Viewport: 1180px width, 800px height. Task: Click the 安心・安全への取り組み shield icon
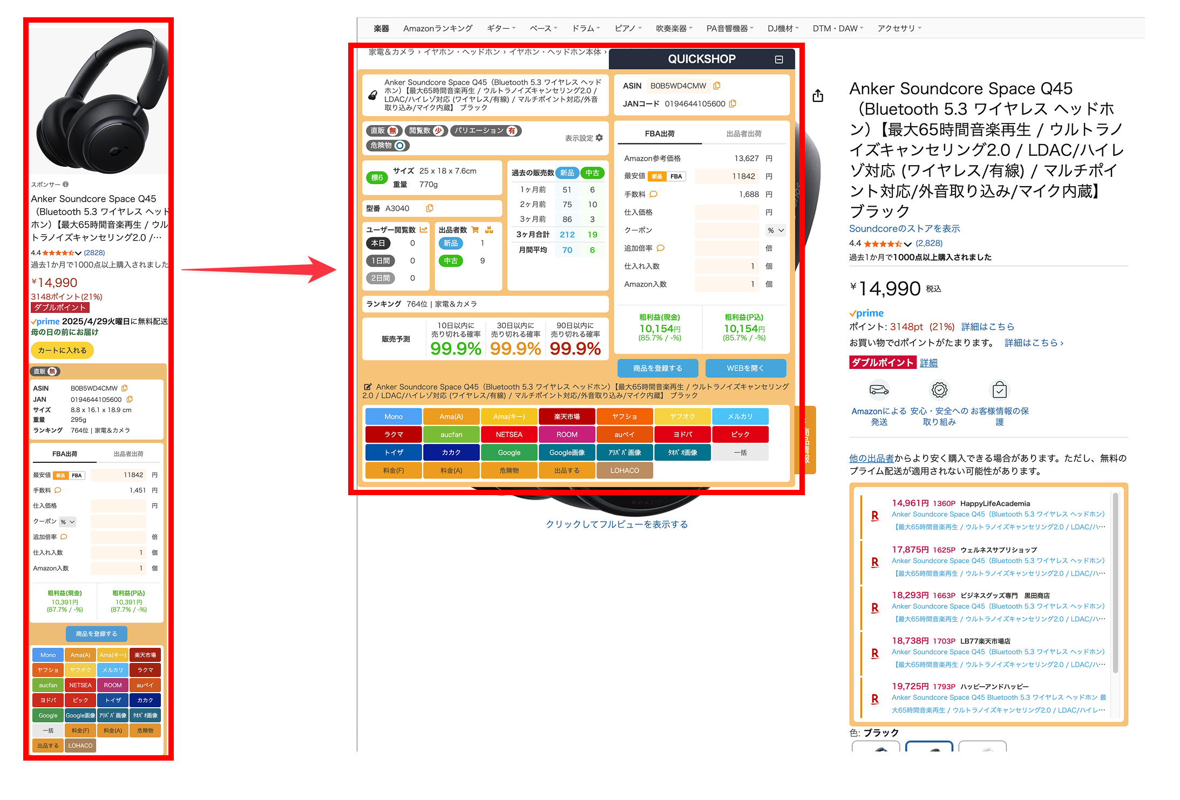click(939, 389)
